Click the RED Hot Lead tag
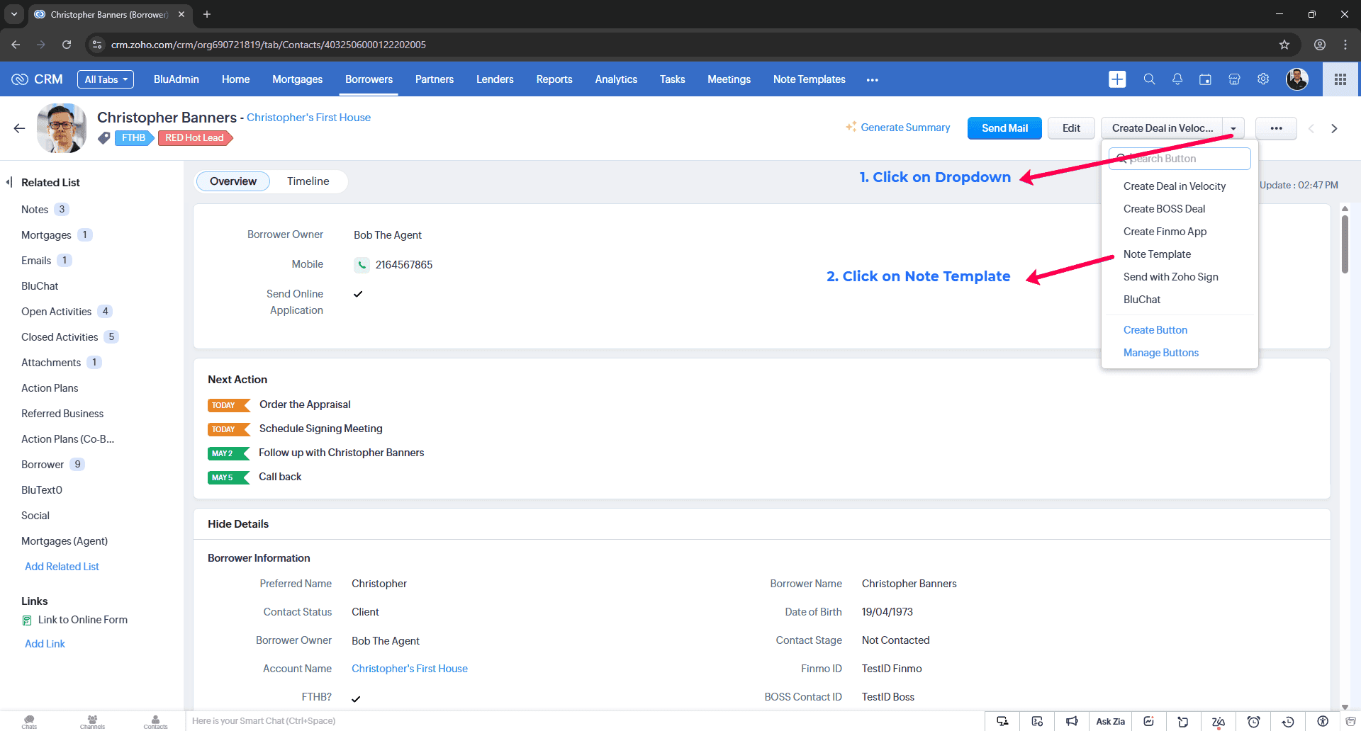1361x731 pixels. [x=195, y=138]
